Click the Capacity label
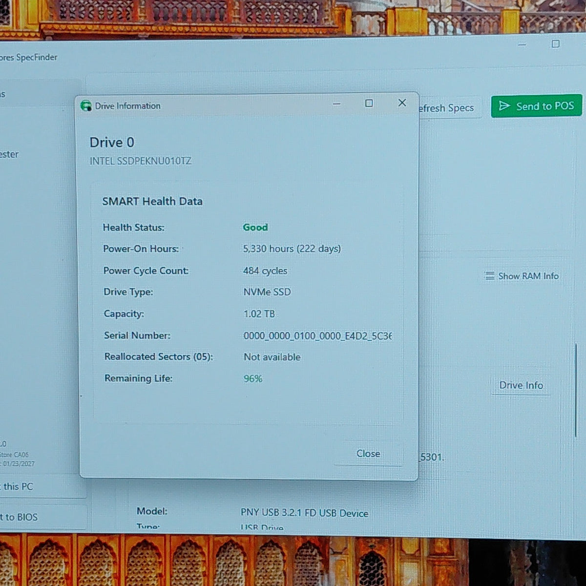The image size is (586, 586). pyautogui.click(x=124, y=314)
